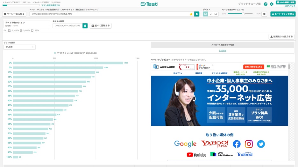Adjust the page display size slider
298x167 pixels.
tap(243, 14)
